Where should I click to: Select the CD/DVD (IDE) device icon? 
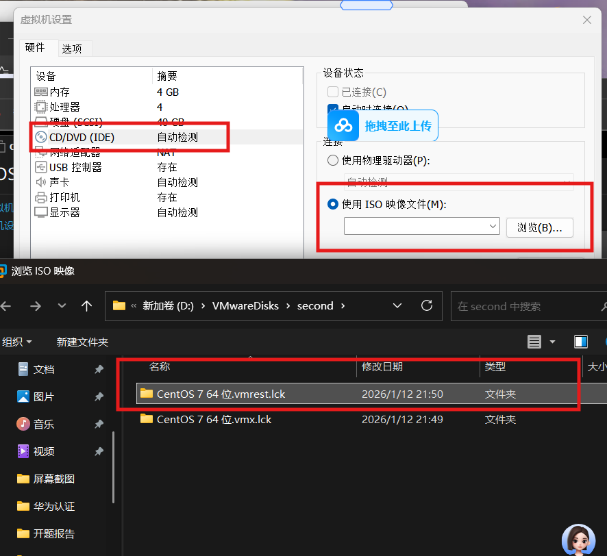40,137
